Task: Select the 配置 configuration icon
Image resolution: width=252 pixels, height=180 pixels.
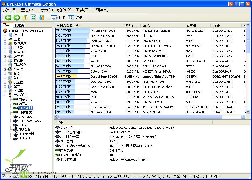Action: pos(10,87)
